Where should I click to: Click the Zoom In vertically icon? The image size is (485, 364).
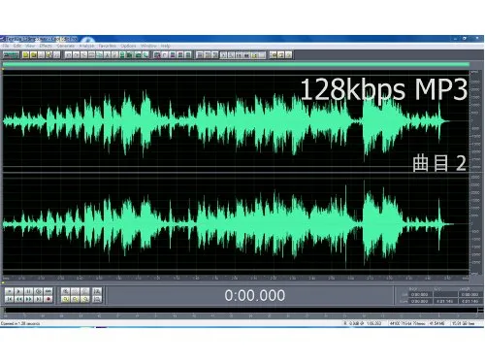[97, 291]
